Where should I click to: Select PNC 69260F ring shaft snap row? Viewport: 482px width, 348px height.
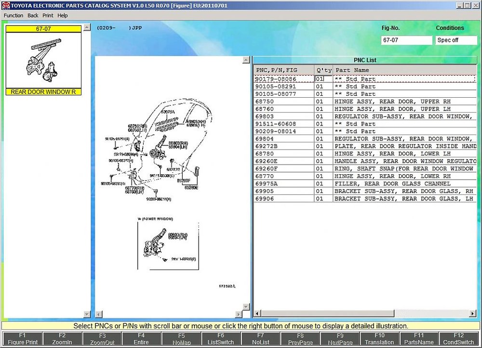tap(365, 168)
